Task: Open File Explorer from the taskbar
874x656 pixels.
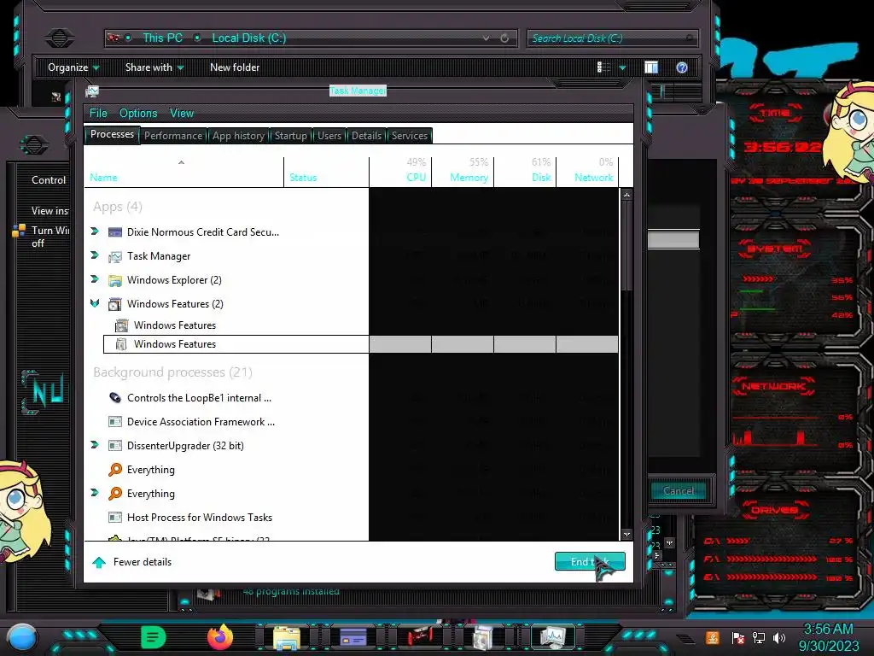Action: coord(287,637)
